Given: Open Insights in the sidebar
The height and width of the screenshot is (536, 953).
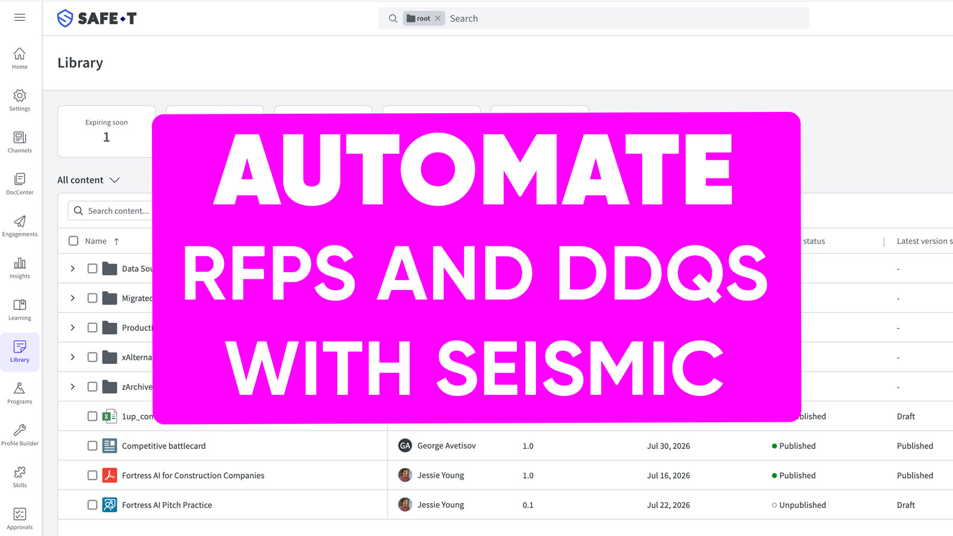Looking at the screenshot, I should tap(20, 267).
